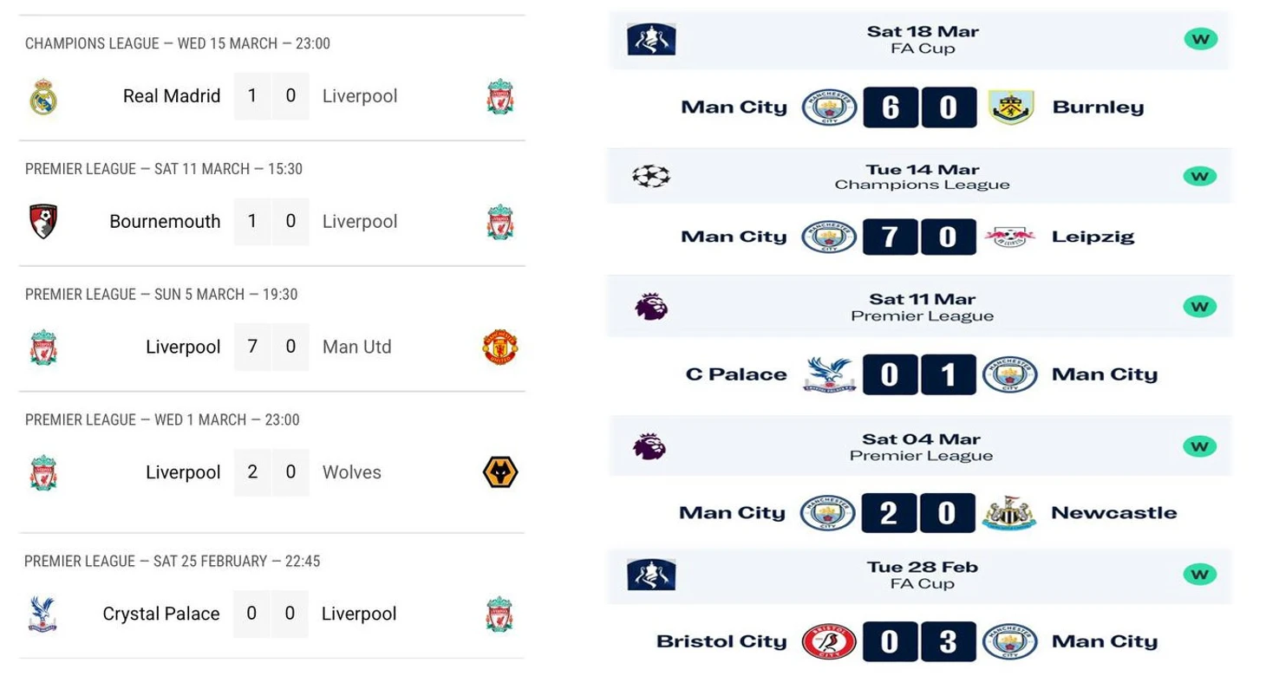The height and width of the screenshot is (689, 1266).
Task: Click the Real Madrid club crest
Action: click(x=43, y=97)
